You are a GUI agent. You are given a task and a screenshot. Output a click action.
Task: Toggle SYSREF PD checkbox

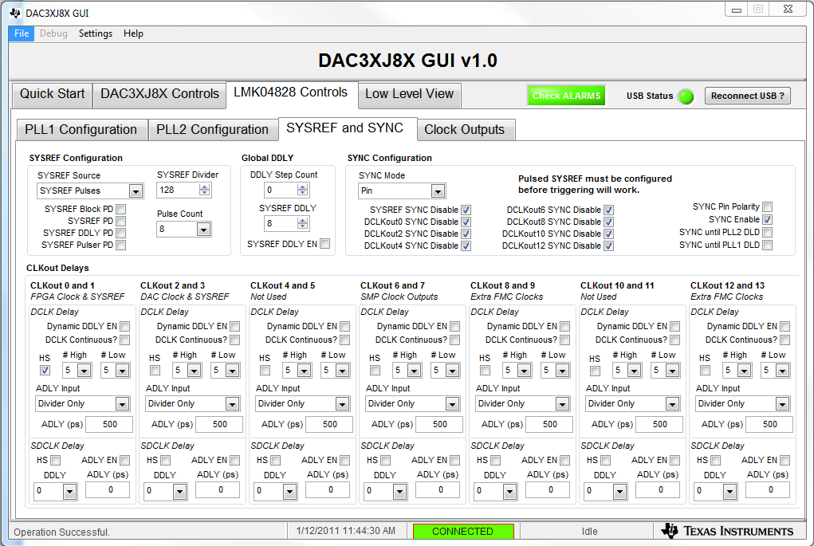click(x=121, y=221)
